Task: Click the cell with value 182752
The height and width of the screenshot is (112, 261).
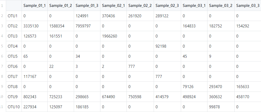Action: pos(221,26)
